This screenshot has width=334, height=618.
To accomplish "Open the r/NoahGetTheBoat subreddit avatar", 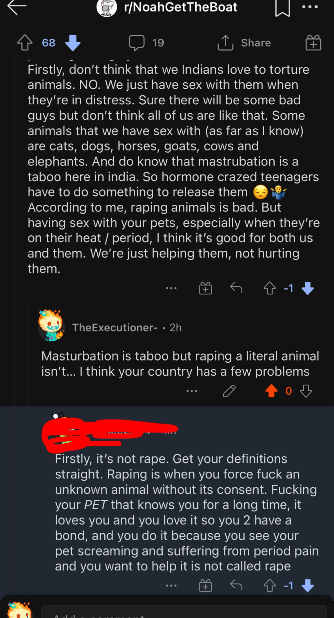I will pyautogui.click(x=107, y=8).
